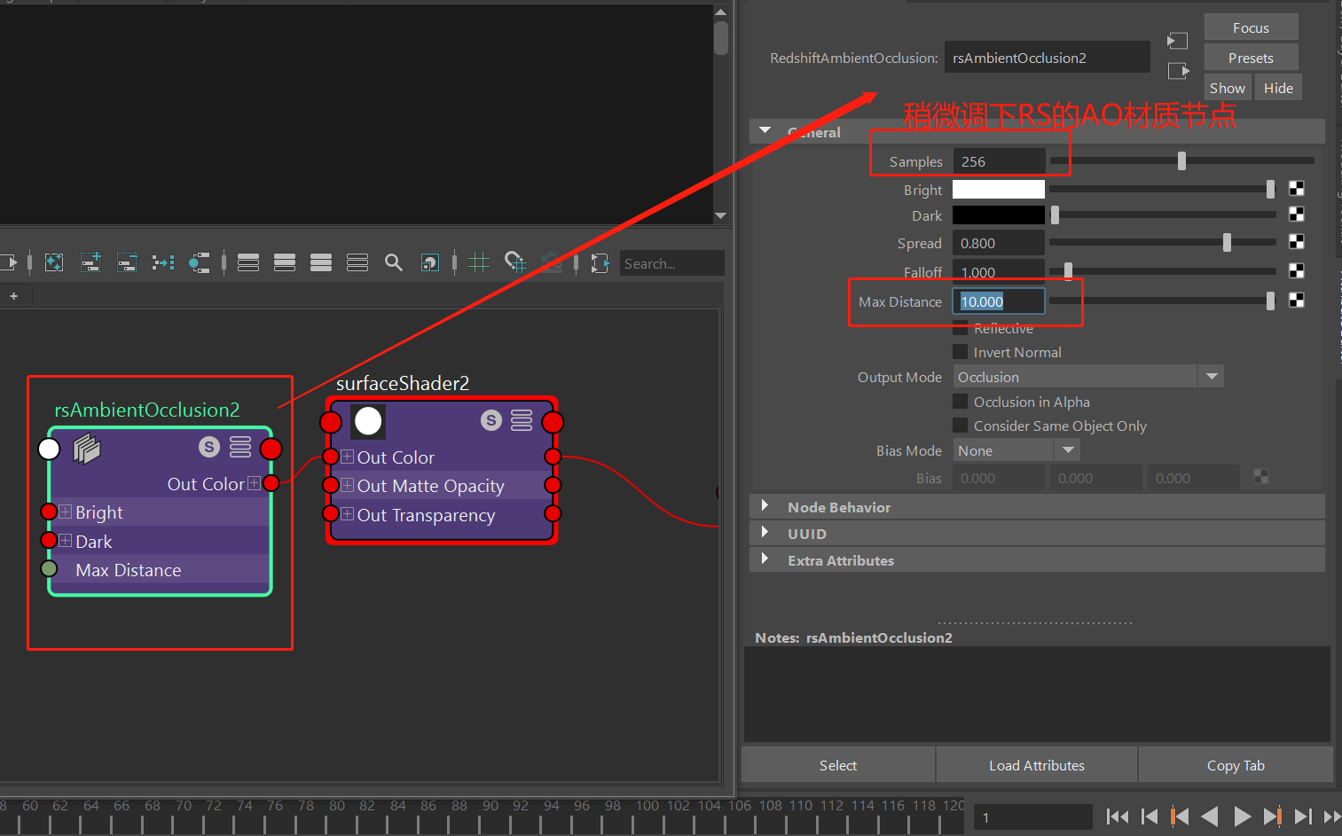Collapse the General section arrow

[x=765, y=130]
